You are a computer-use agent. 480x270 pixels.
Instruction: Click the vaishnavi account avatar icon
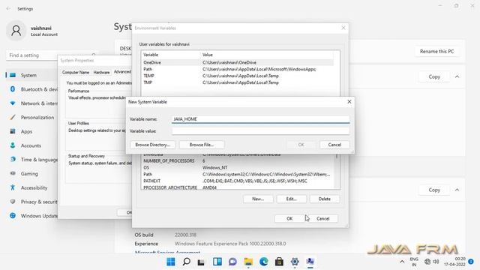16,31
